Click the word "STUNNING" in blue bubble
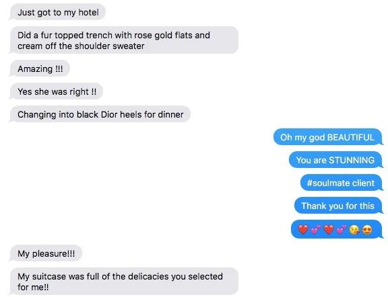This screenshot has height=297, width=388. point(352,160)
